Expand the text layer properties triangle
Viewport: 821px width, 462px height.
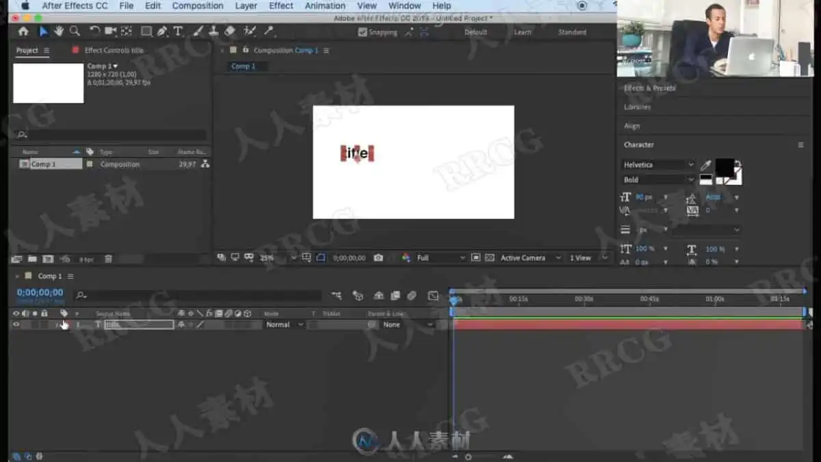[57, 324]
